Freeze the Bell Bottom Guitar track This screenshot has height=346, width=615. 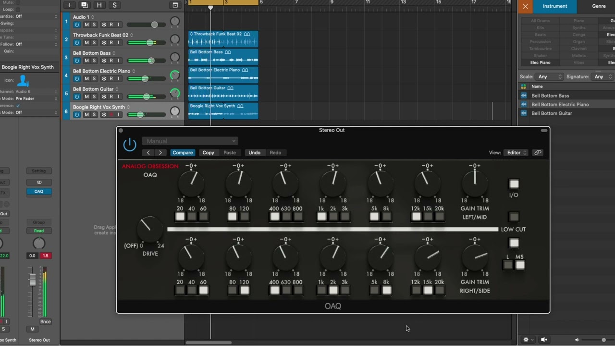click(x=103, y=97)
